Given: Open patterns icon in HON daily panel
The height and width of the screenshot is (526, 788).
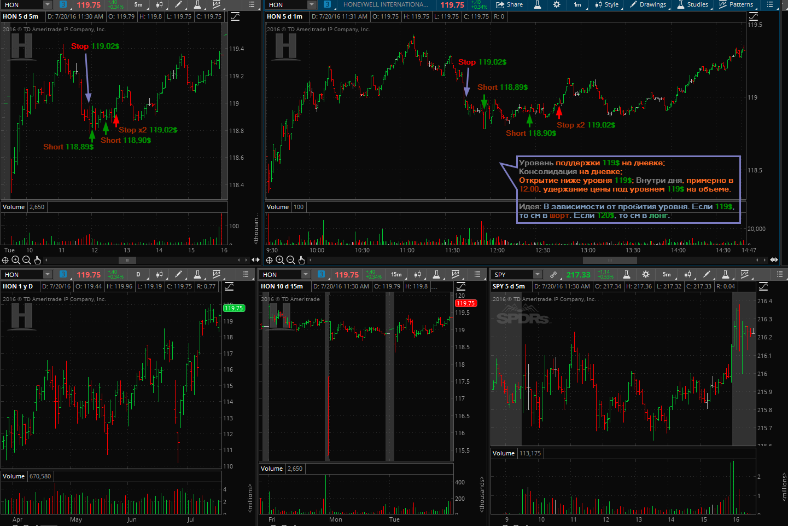Looking at the screenshot, I should (x=217, y=274).
